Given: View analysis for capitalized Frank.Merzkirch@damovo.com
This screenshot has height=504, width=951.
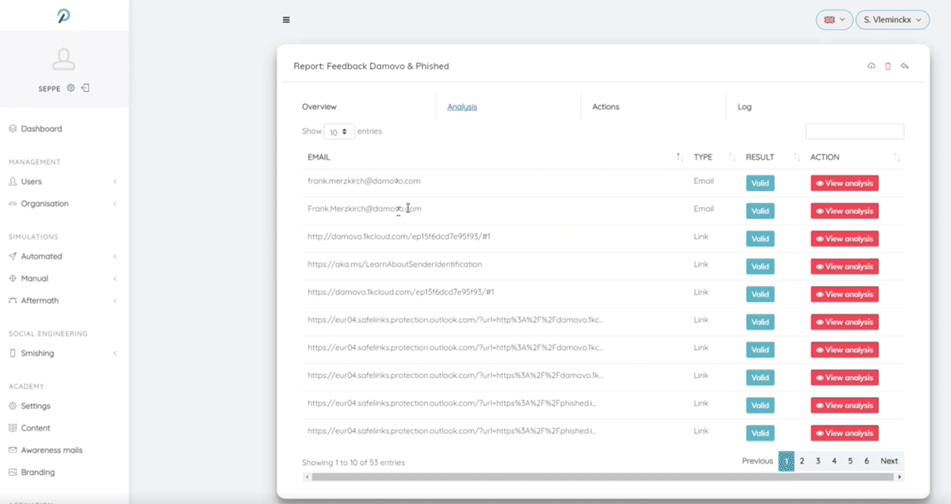Looking at the screenshot, I should [x=845, y=211].
